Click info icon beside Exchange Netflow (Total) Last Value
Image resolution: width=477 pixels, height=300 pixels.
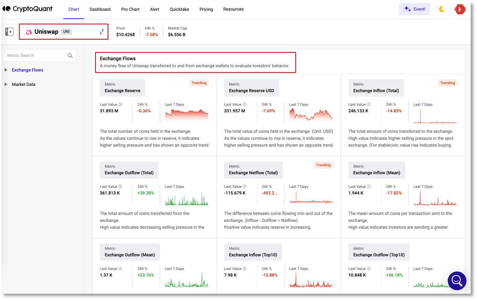(x=245, y=187)
